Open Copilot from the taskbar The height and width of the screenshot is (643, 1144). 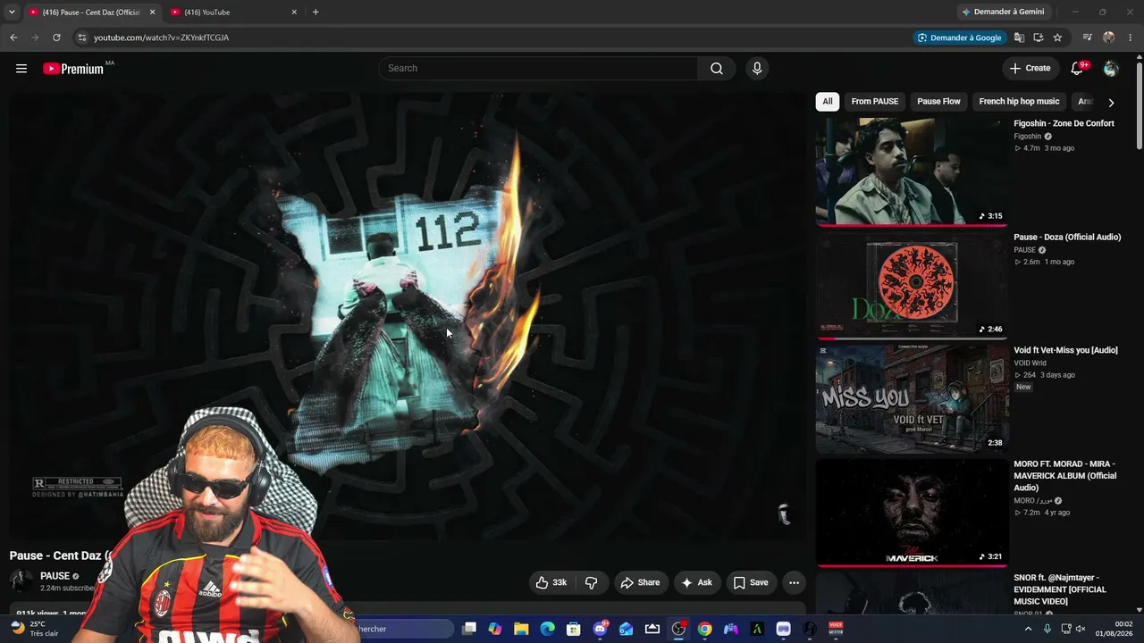pos(495,629)
